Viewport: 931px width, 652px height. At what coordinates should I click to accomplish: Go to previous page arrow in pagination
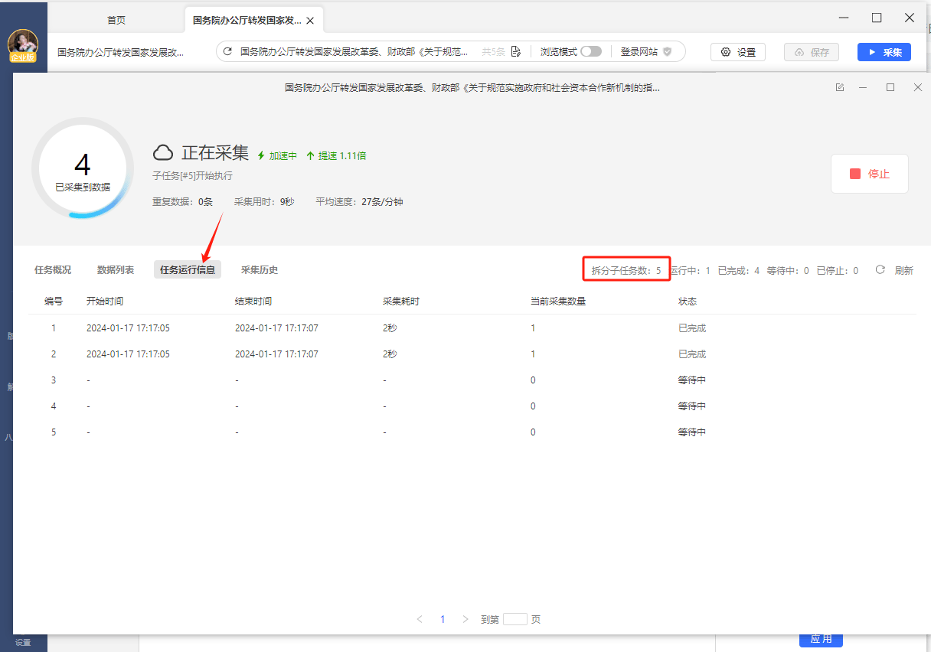pyautogui.click(x=420, y=620)
